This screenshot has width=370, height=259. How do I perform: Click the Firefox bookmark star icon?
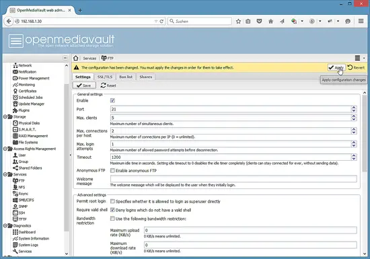(238, 22)
